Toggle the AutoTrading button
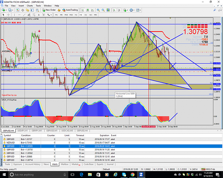 [x=70, y=10]
